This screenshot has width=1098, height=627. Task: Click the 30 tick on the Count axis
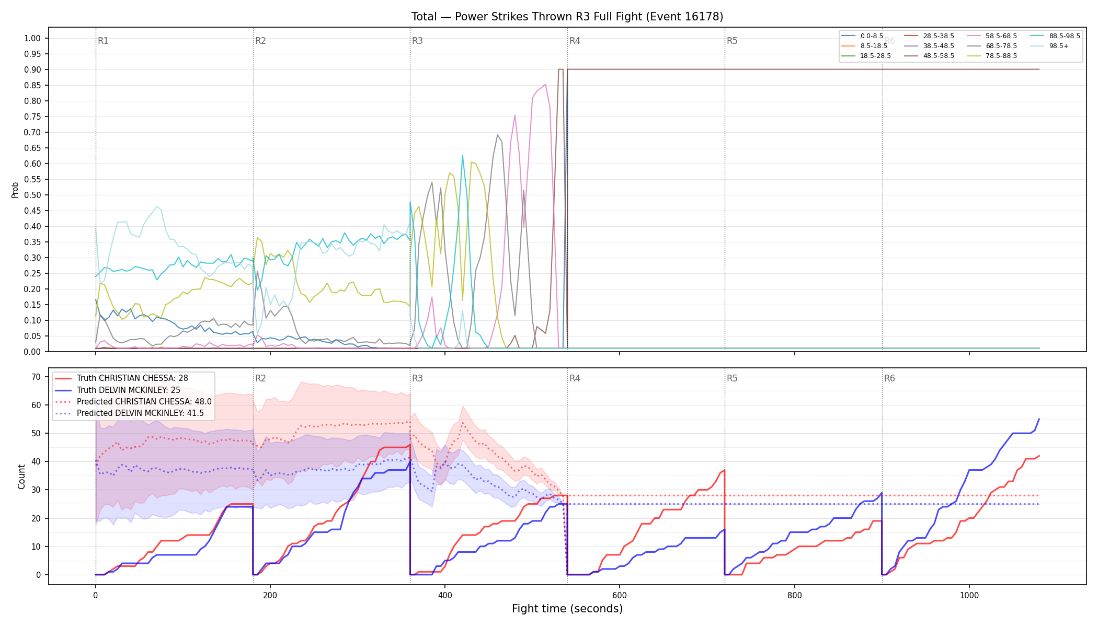click(x=36, y=490)
